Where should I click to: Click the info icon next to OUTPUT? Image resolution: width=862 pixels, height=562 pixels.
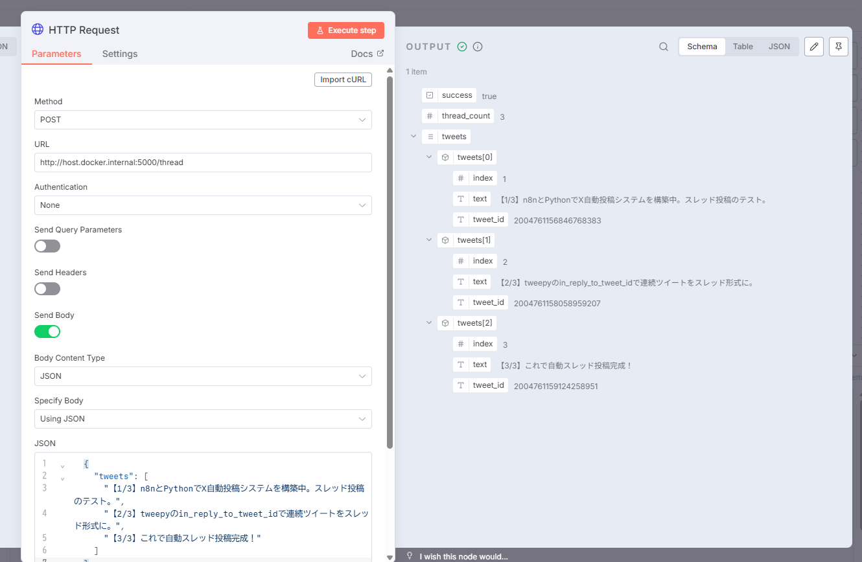click(x=478, y=47)
